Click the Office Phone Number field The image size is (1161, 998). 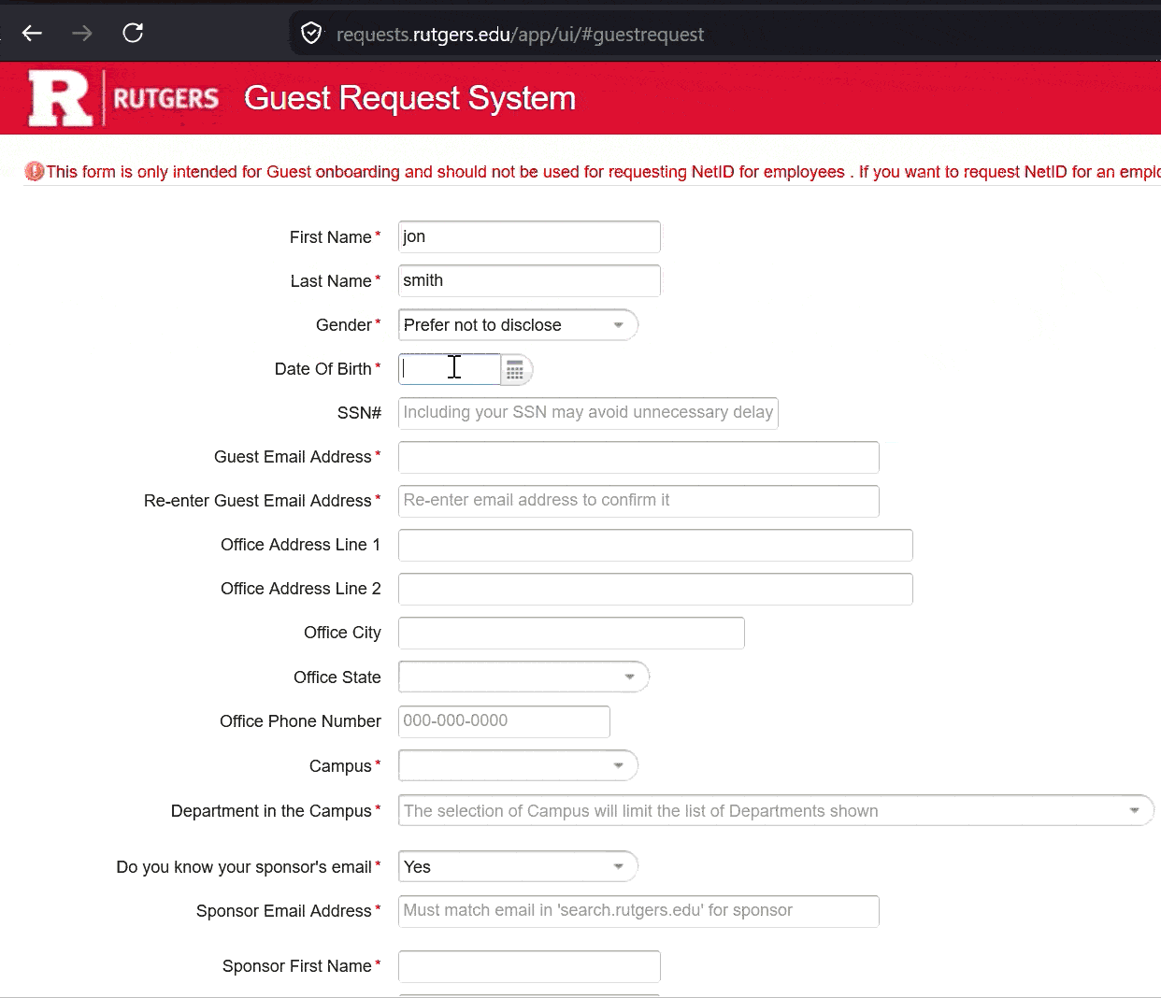503,720
